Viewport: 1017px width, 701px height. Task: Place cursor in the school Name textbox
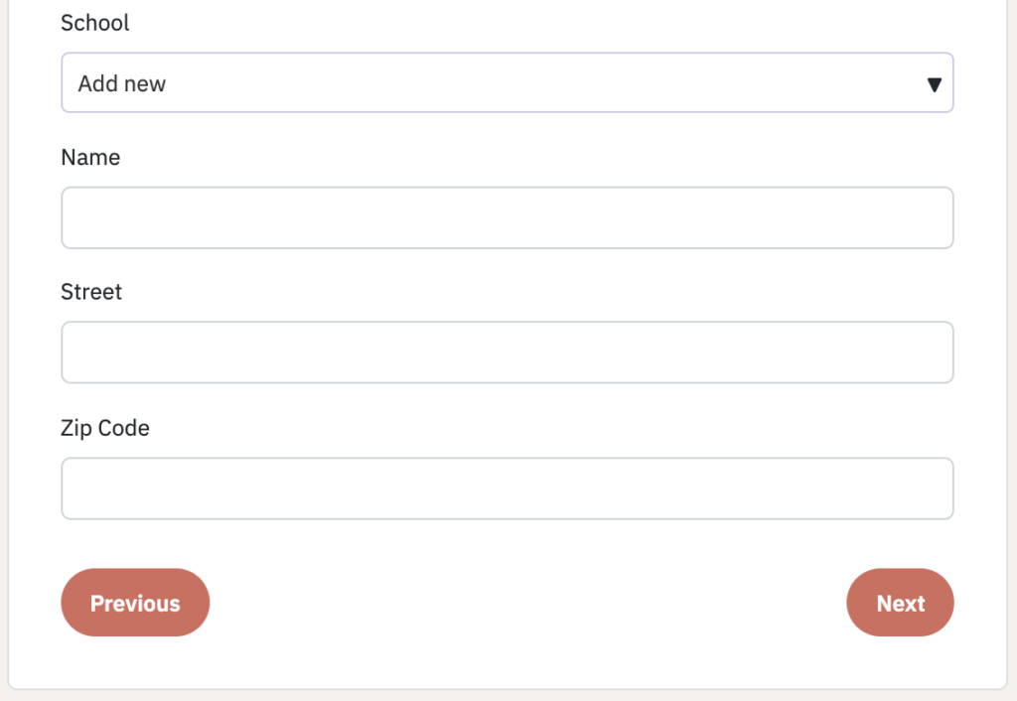(508, 217)
